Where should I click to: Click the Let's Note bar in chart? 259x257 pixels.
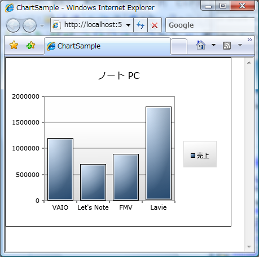93,182
